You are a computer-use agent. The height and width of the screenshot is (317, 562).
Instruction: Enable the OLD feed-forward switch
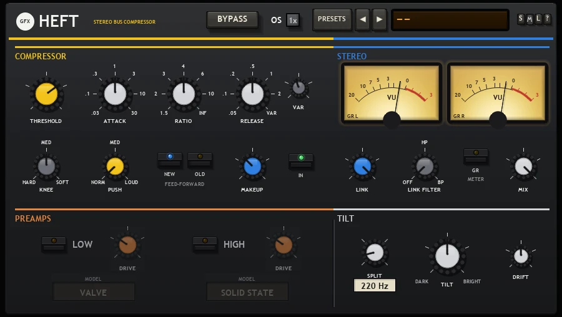tap(200, 160)
